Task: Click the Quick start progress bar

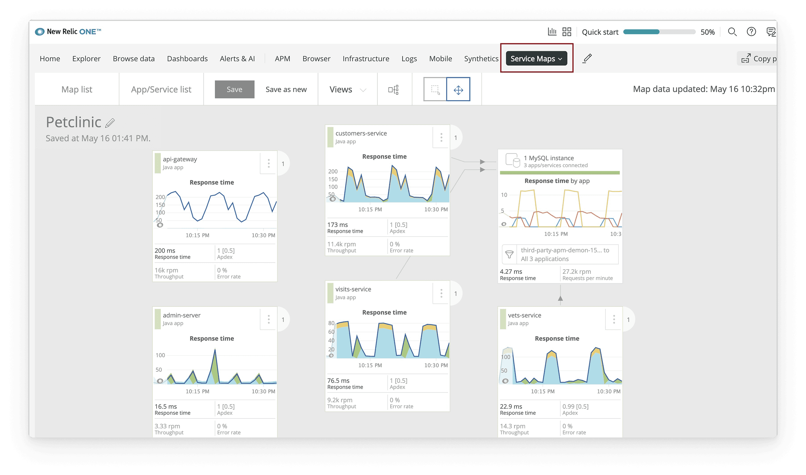Action: pos(659,32)
